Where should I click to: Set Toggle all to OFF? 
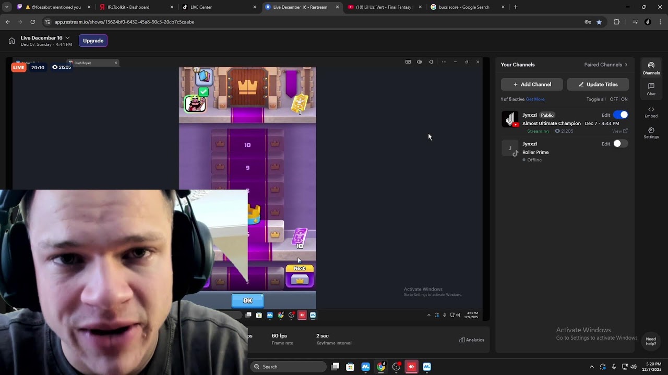point(614,99)
